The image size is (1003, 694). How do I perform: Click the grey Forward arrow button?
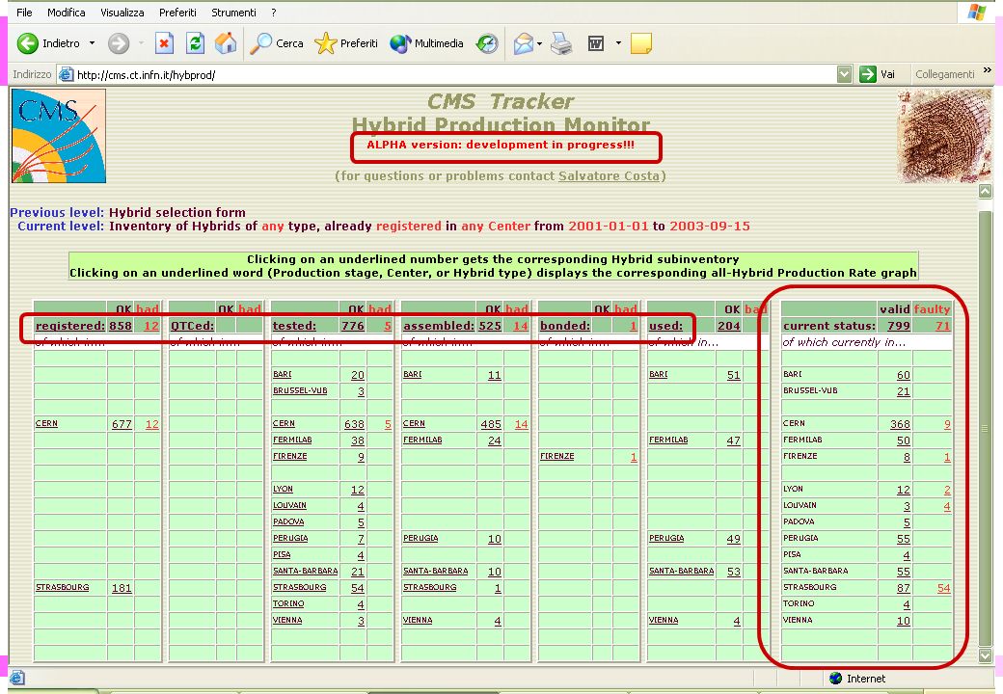[119, 43]
